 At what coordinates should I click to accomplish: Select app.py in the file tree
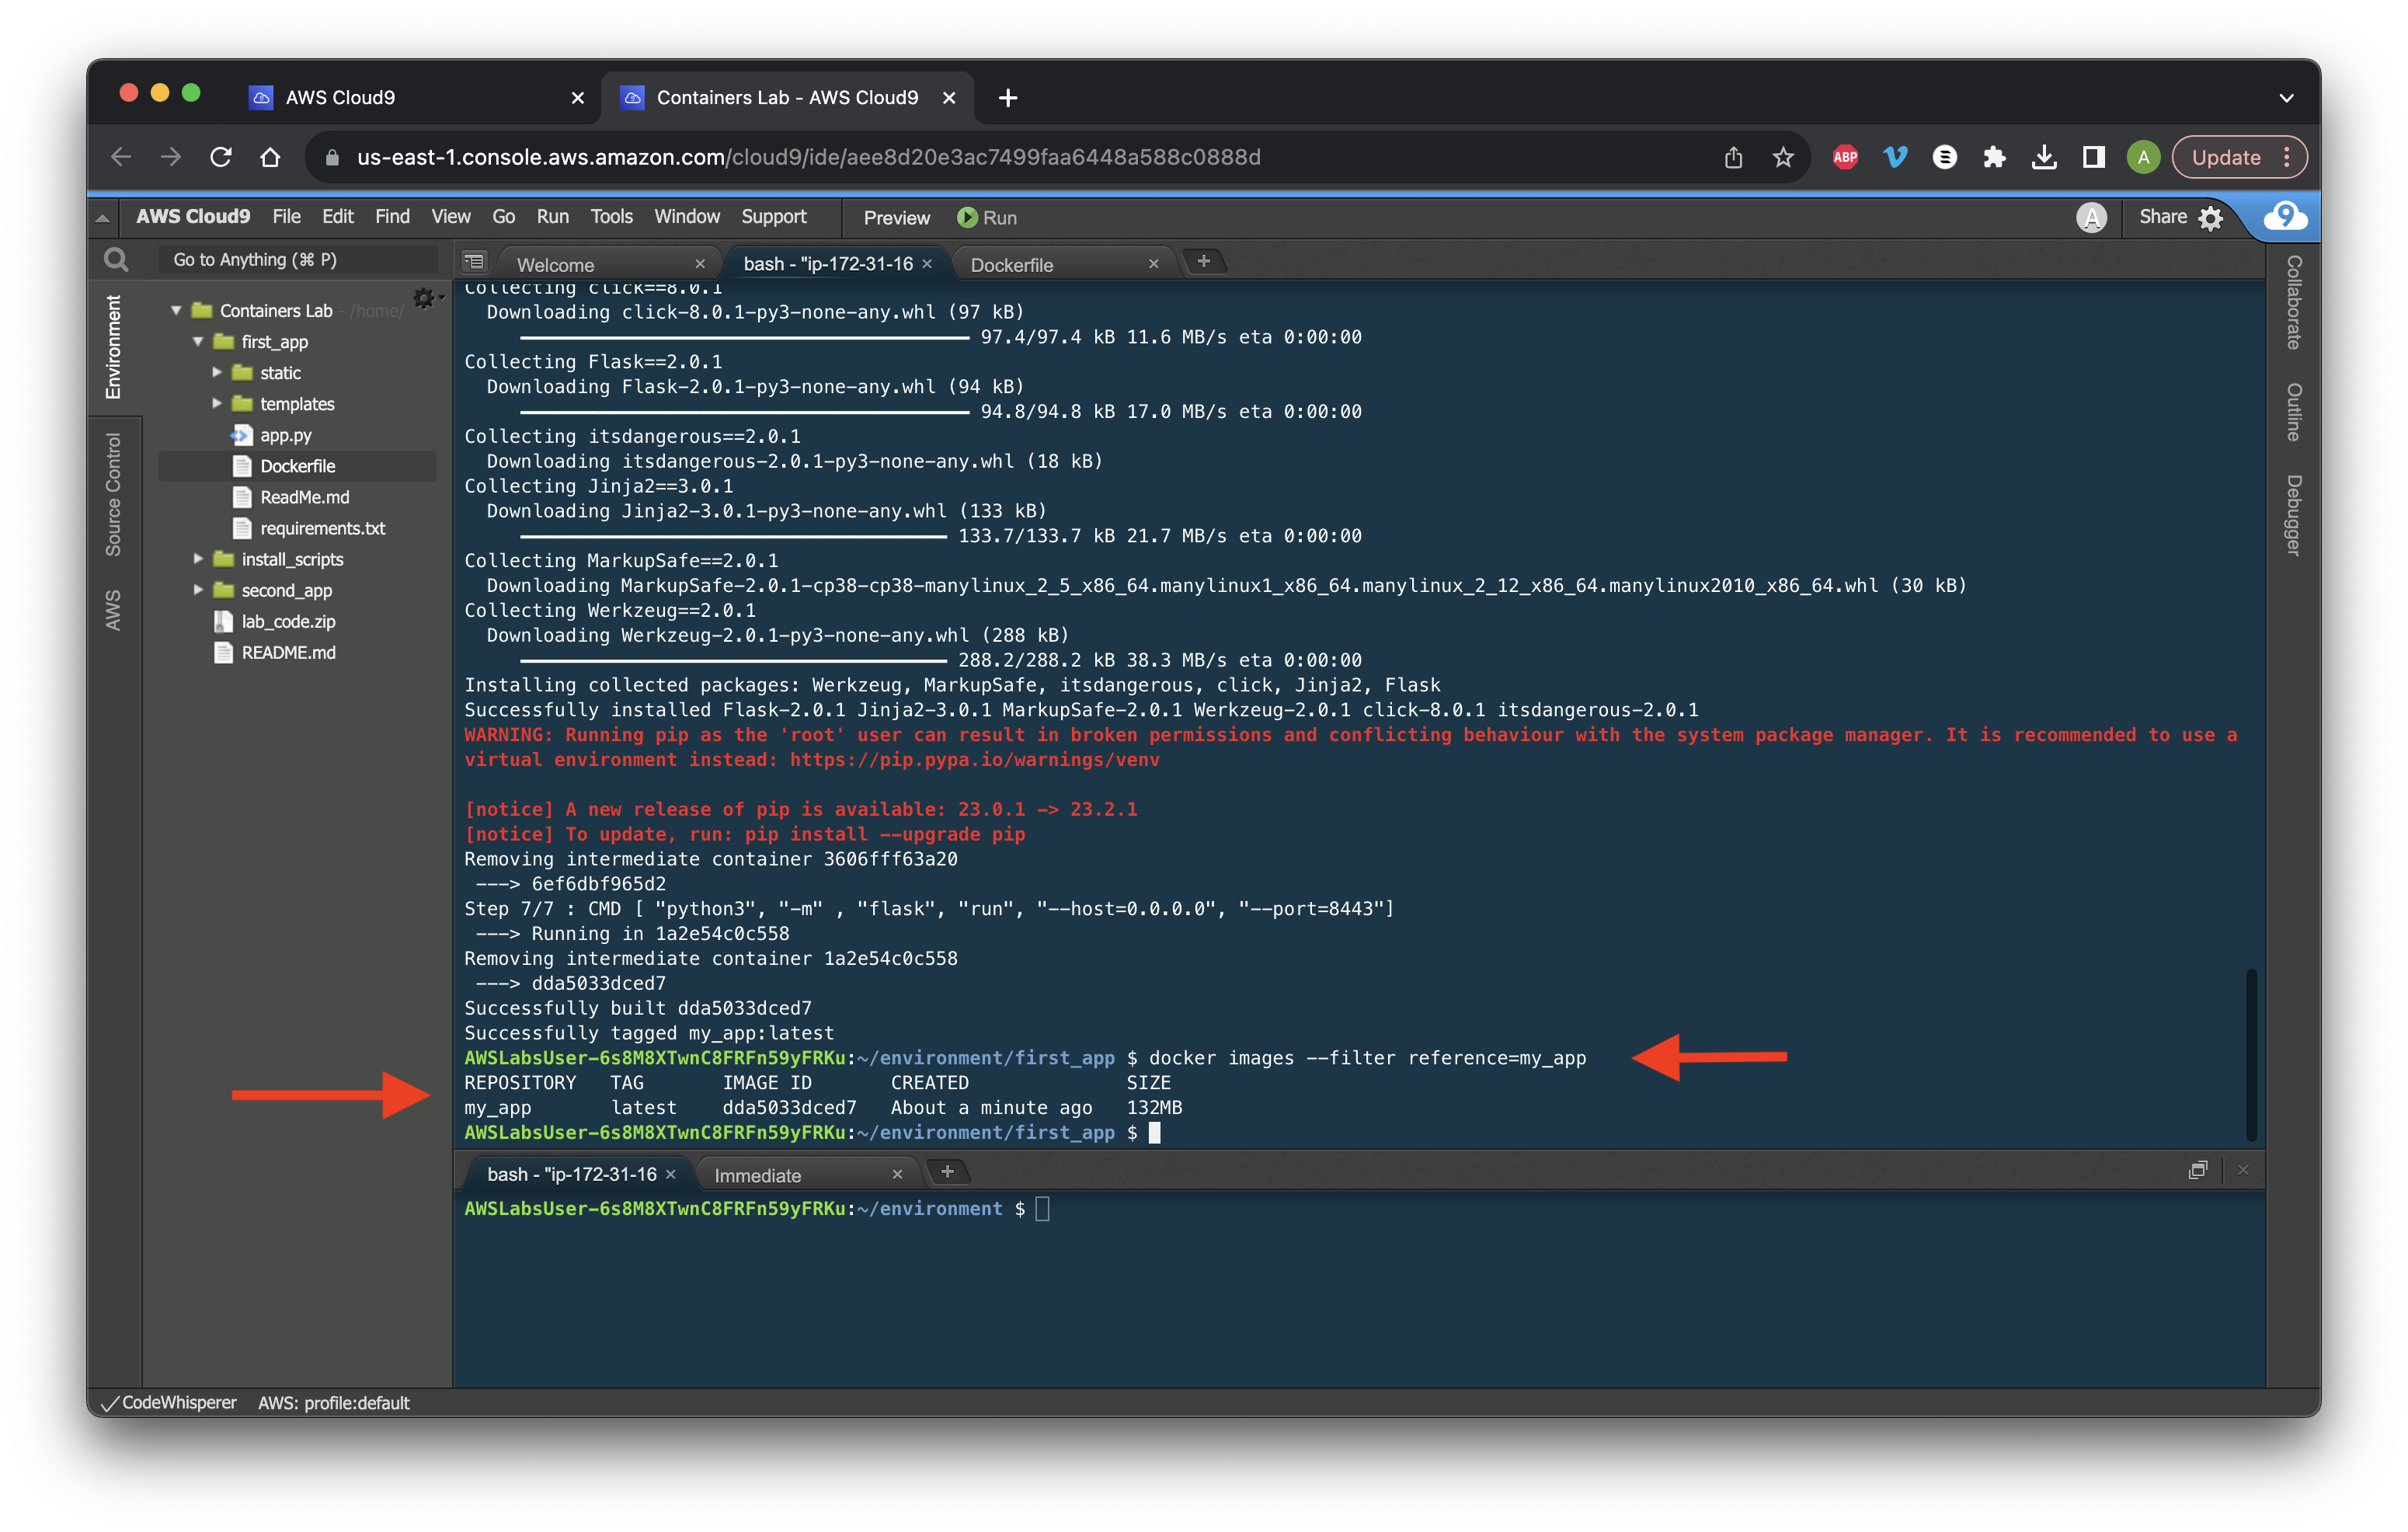tap(285, 435)
